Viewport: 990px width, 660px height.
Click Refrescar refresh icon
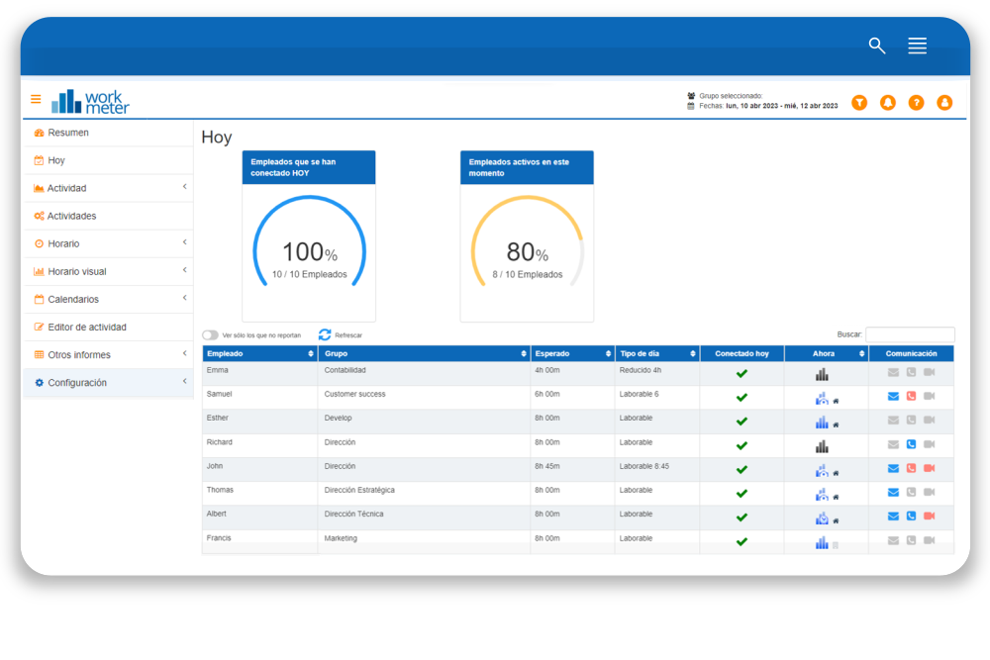tap(325, 334)
